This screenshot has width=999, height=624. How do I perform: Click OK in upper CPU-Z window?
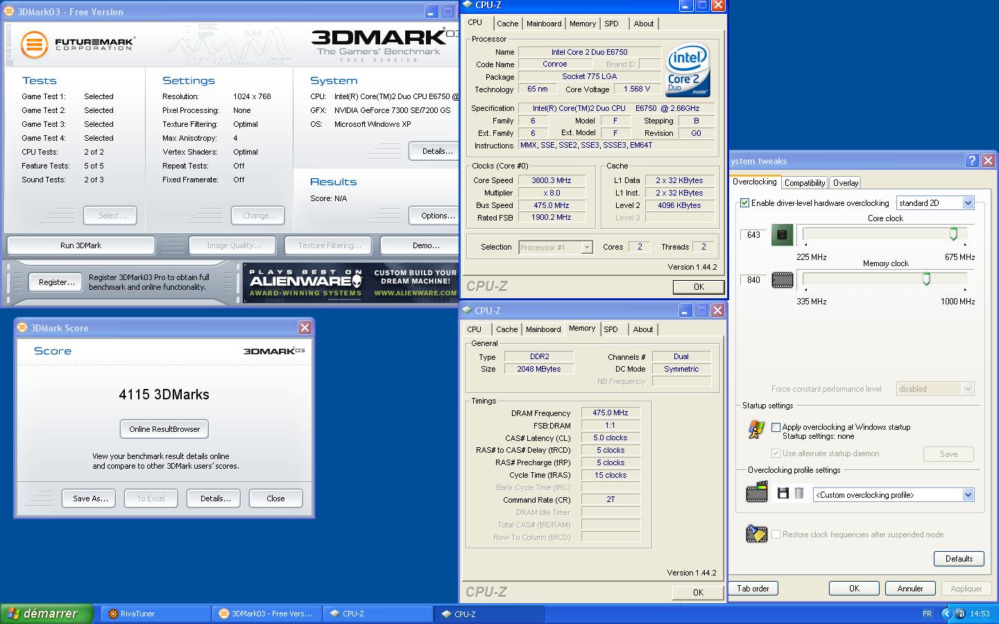pos(699,287)
